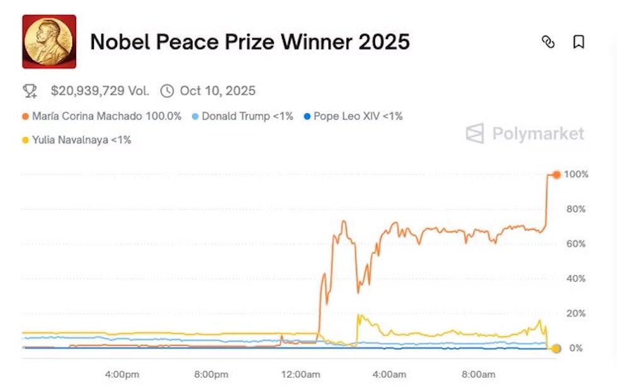Open the Nobel medal market thumbnail
617x388 pixels.
point(48,42)
